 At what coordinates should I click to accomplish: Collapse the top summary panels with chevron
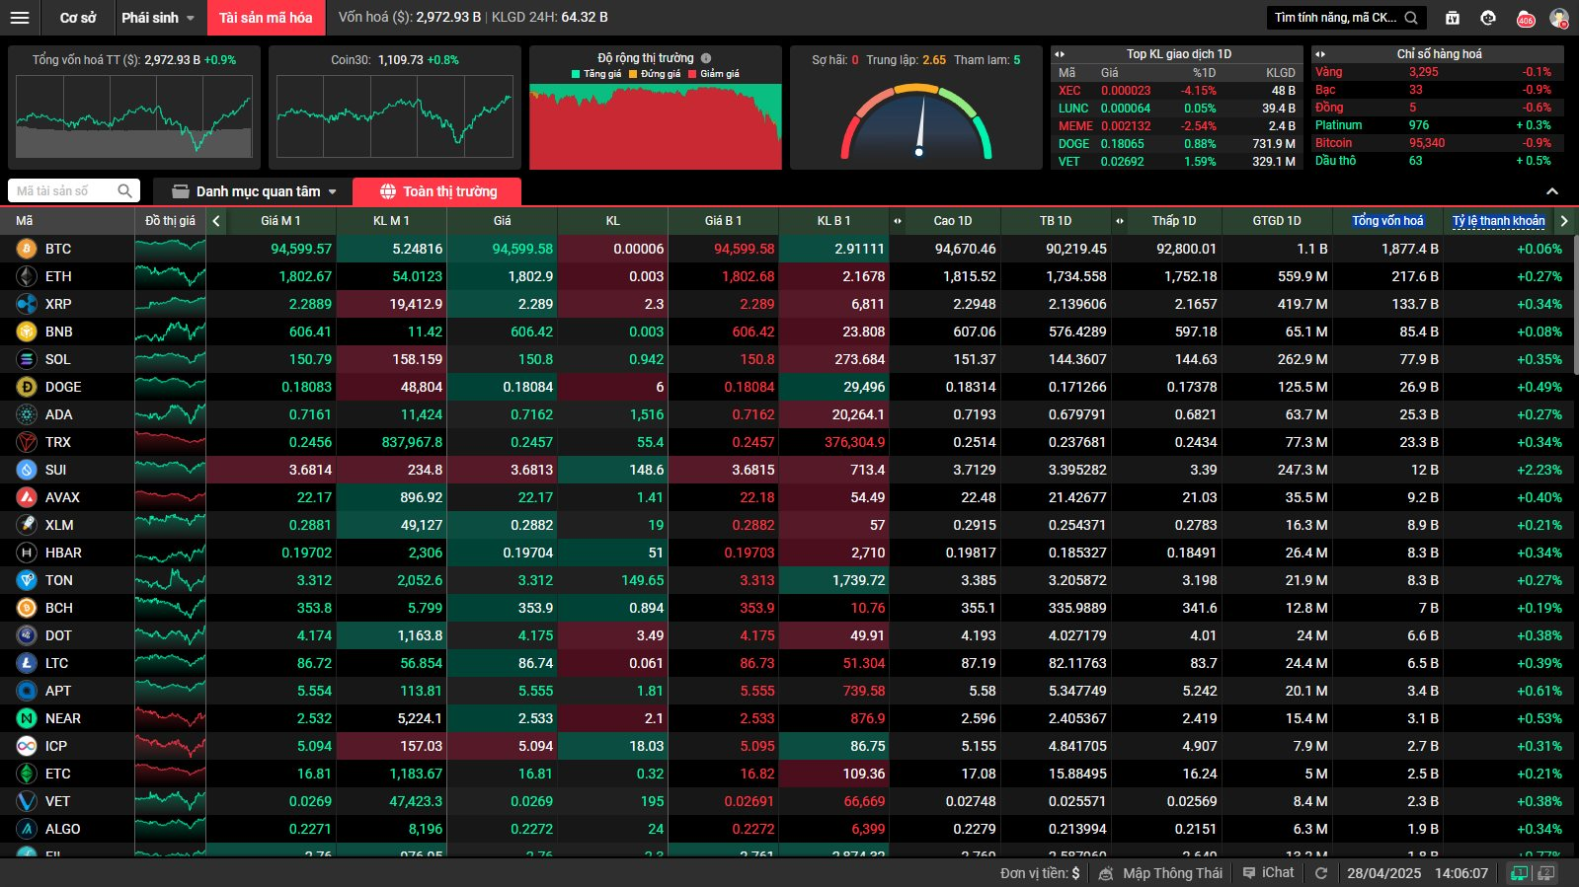[x=1551, y=191]
